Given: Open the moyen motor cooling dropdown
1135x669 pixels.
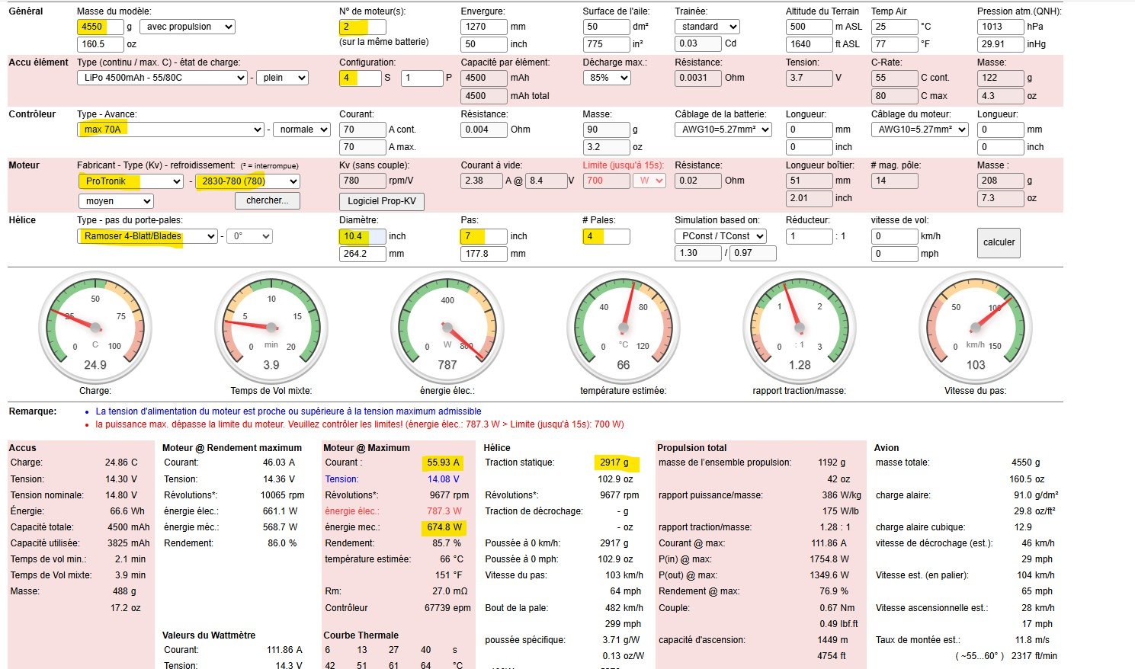Looking at the screenshot, I should click(115, 201).
